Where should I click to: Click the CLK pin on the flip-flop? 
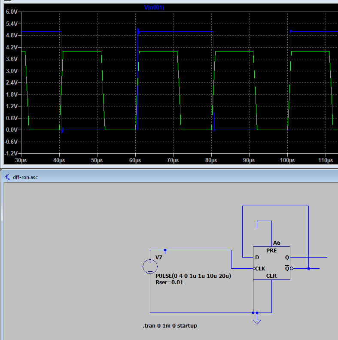tap(260, 269)
